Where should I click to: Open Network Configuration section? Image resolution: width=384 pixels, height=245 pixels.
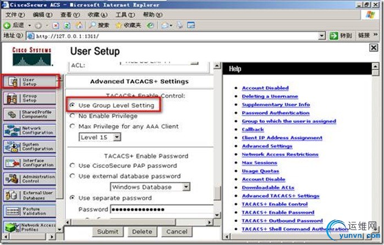tap(30, 130)
